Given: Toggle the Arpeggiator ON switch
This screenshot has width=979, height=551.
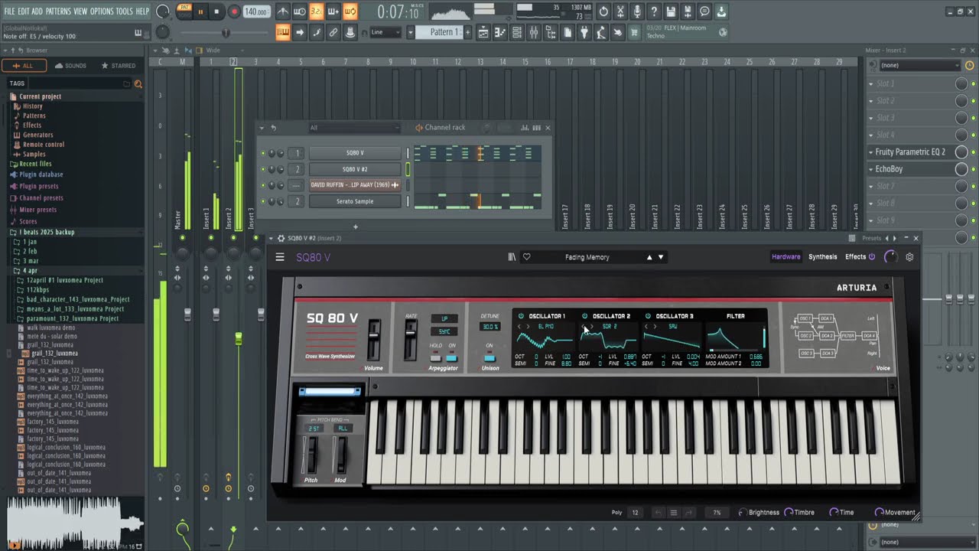Looking at the screenshot, I should [x=452, y=358].
